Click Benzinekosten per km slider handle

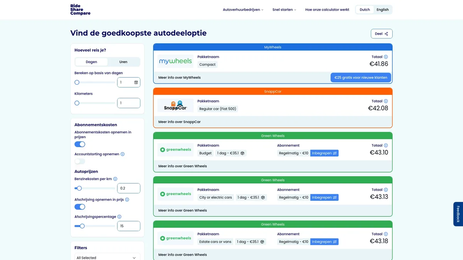[x=79, y=188]
